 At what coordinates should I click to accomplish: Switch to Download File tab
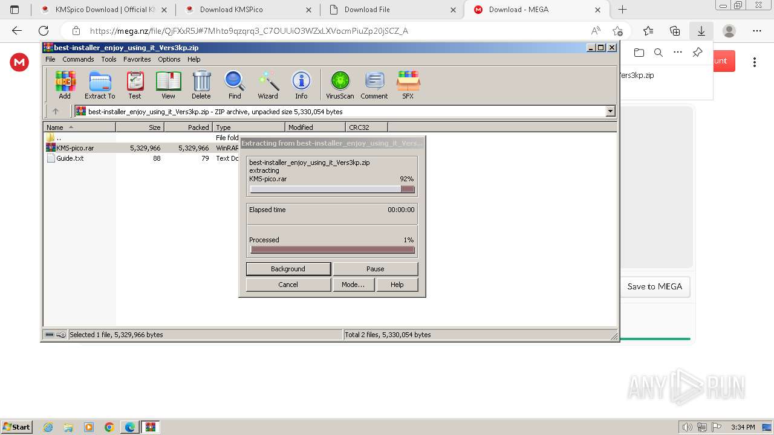point(392,10)
